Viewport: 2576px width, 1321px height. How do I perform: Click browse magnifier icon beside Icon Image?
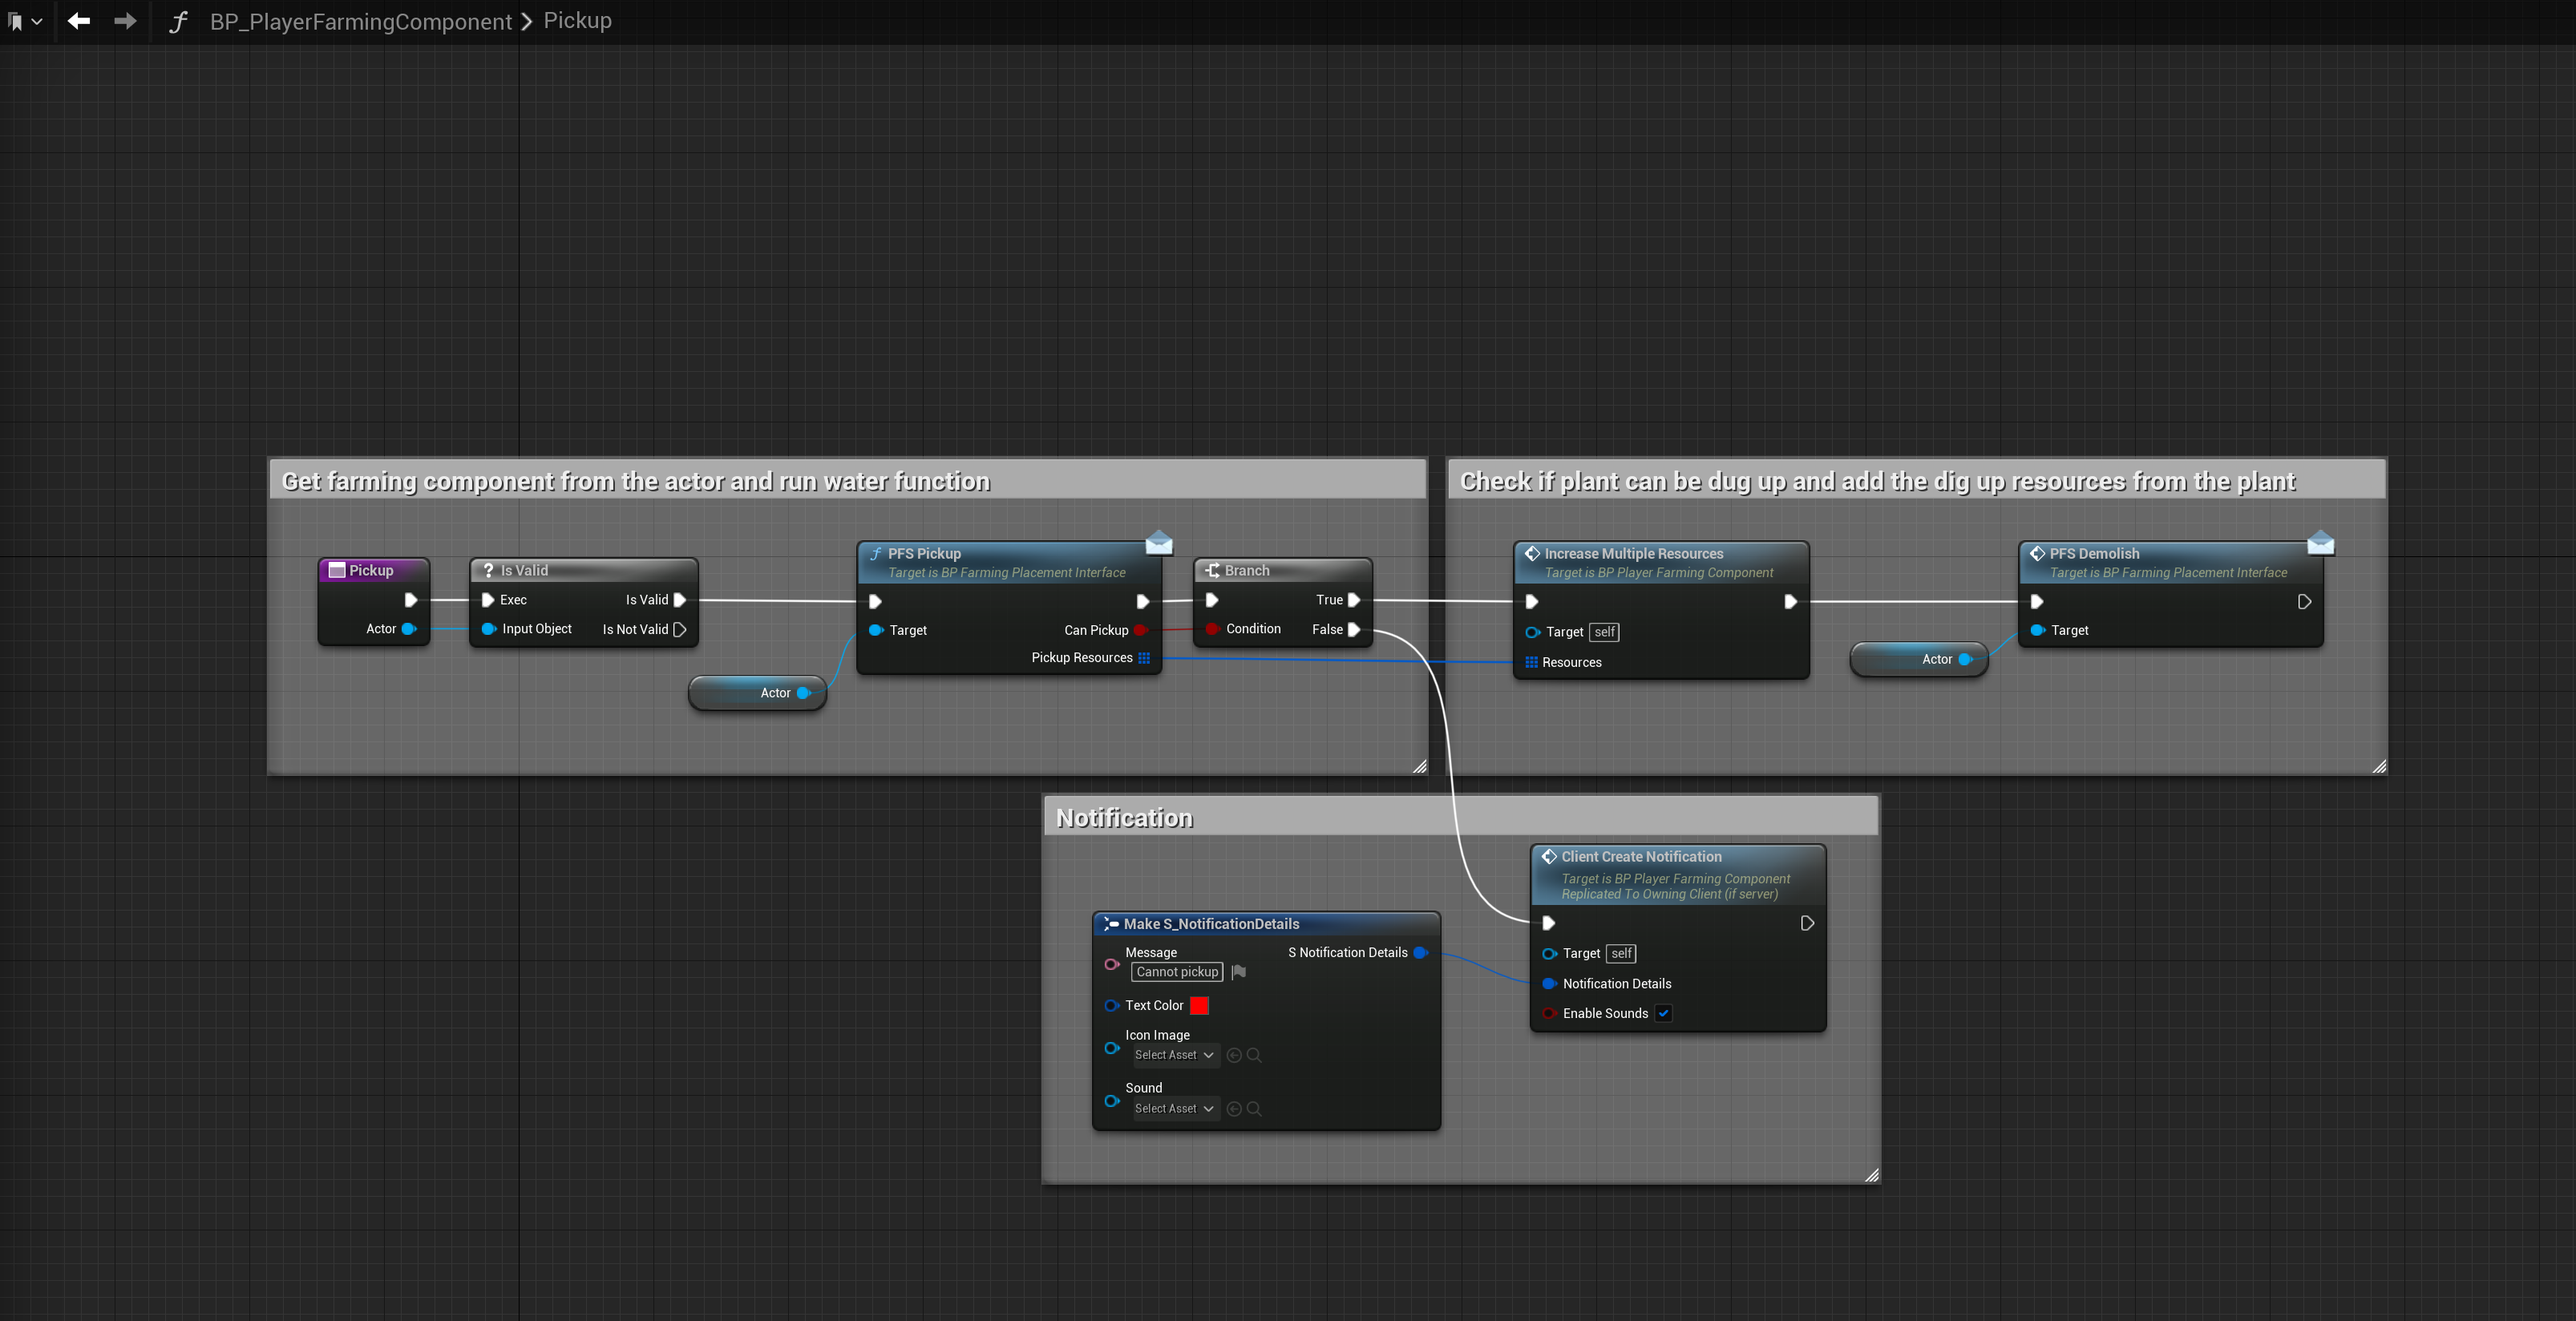[1254, 1055]
